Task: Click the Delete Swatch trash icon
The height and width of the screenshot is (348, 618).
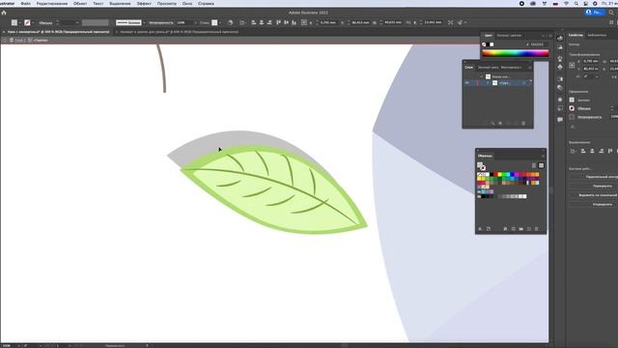Action: [x=537, y=229]
